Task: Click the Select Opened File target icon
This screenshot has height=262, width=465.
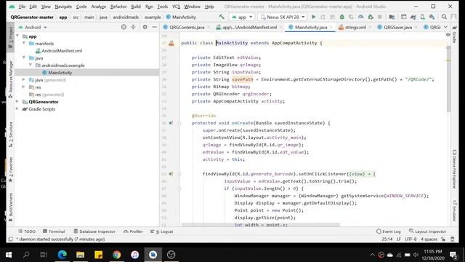Action: pyautogui.click(x=124, y=27)
